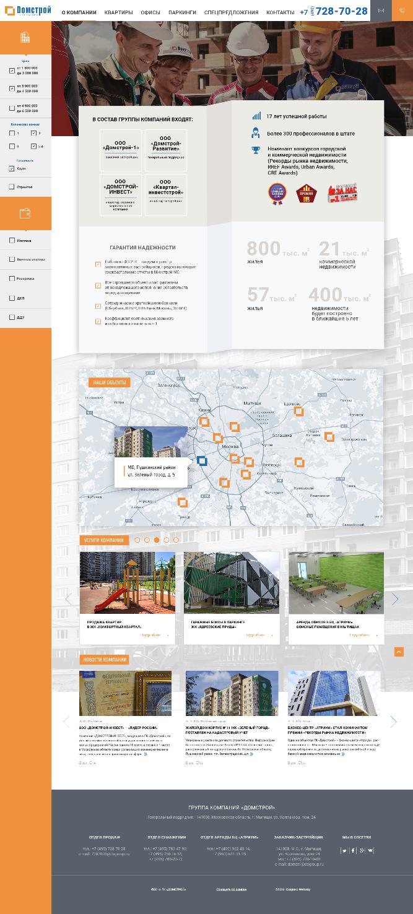The width and height of the screenshot is (413, 914).
Task: Open the Google Plus icon in footer
Action: tap(362, 850)
